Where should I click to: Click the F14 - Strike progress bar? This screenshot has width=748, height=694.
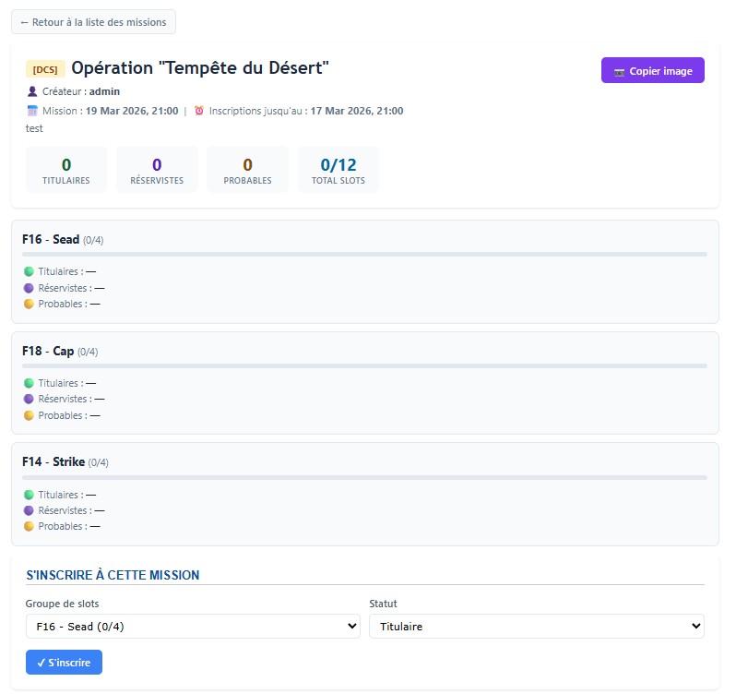tap(364, 477)
